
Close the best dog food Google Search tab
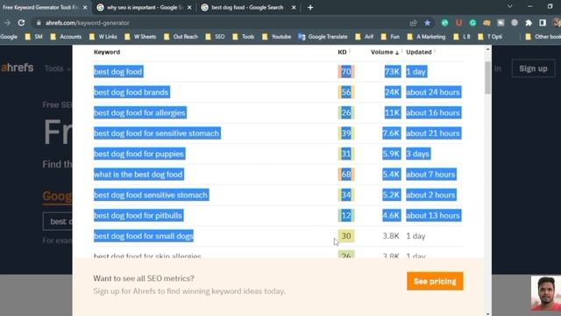tap(294, 8)
